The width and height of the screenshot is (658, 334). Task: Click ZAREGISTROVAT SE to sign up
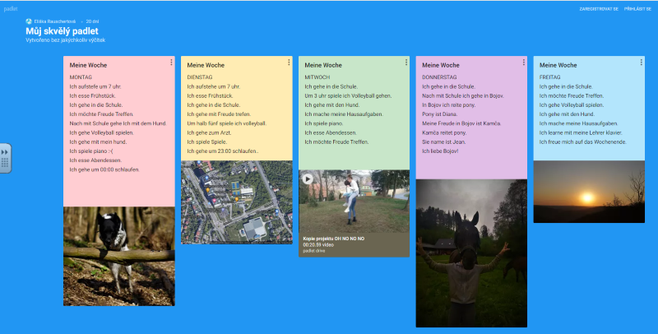(x=598, y=8)
